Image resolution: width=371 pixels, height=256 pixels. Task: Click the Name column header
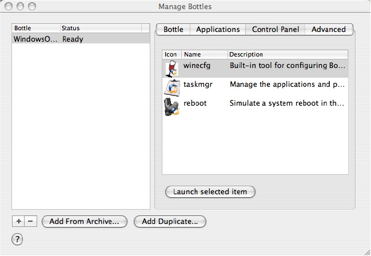204,54
